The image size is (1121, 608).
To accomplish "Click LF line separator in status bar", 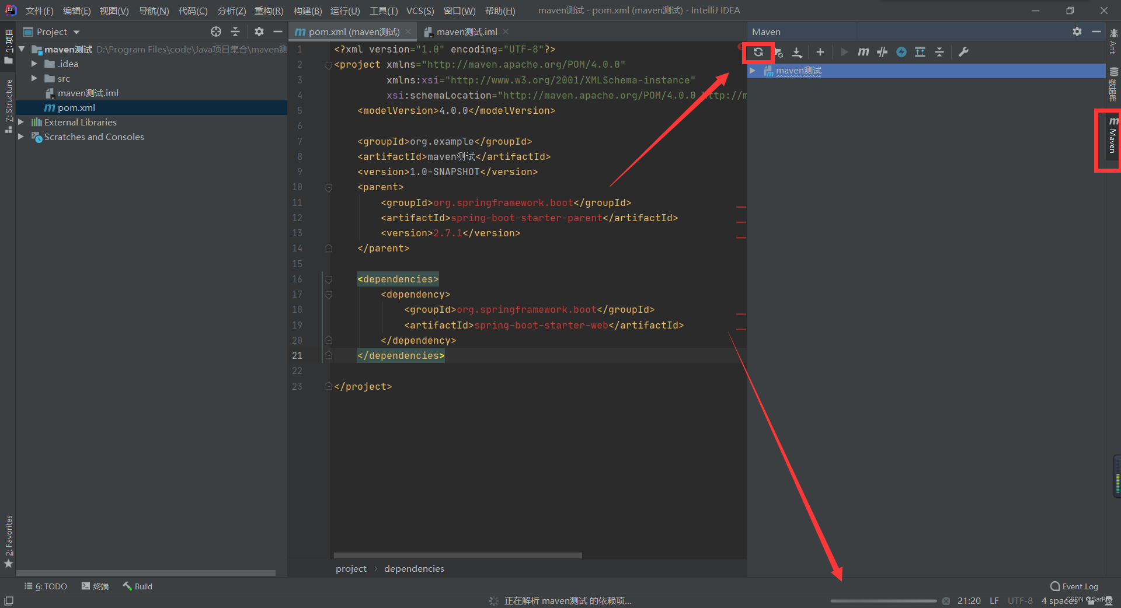I will pyautogui.click(x=994, y=601).
